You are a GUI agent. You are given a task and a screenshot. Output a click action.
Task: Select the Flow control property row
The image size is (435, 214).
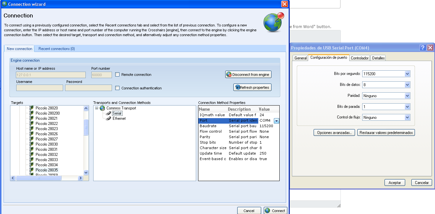[x=239, y=131]
